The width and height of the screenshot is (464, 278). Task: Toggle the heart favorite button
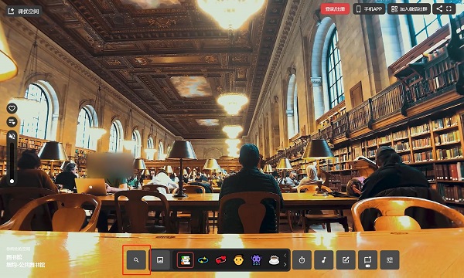(x=12, y=108)
